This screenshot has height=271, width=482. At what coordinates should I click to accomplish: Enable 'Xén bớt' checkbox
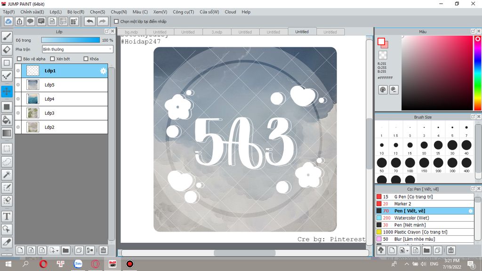tap(52, 59)
